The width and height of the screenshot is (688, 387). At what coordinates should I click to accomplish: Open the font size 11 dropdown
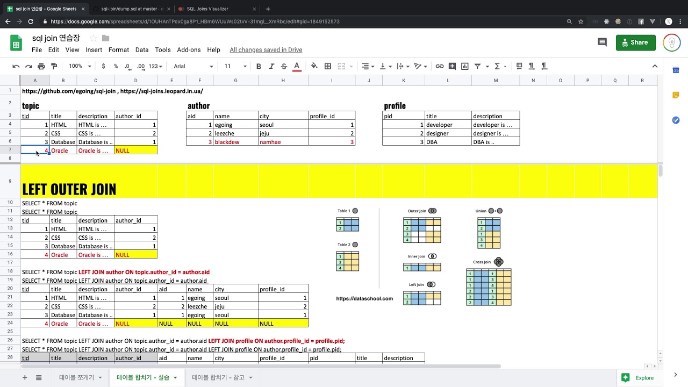tap(235, 66)
